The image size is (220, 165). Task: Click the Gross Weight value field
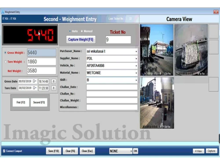42,52
